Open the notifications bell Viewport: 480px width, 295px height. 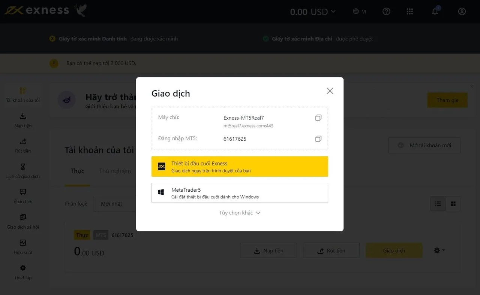[x=435, y=12]
